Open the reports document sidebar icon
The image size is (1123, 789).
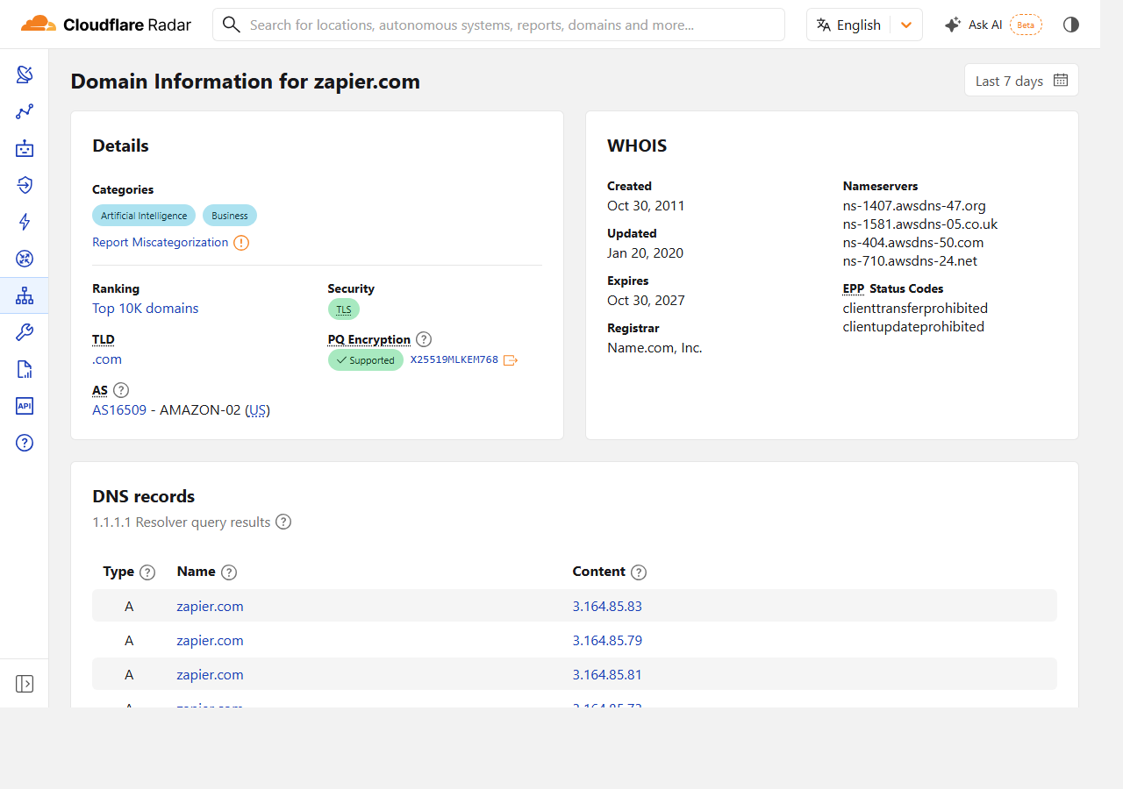[x=25, y=369]
